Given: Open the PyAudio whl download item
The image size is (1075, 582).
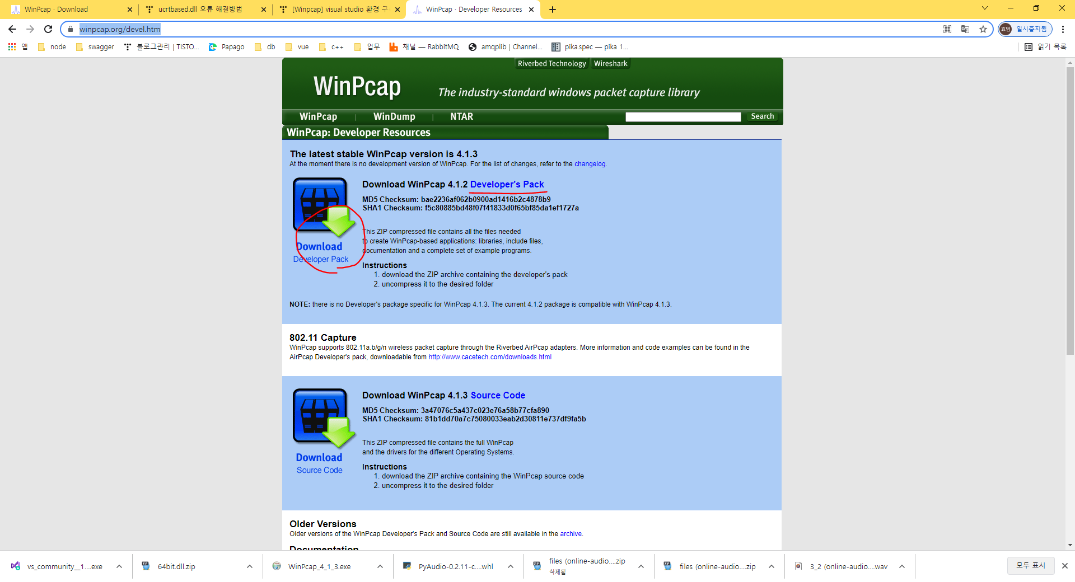Looking at the screenshot, I should 448,566.
